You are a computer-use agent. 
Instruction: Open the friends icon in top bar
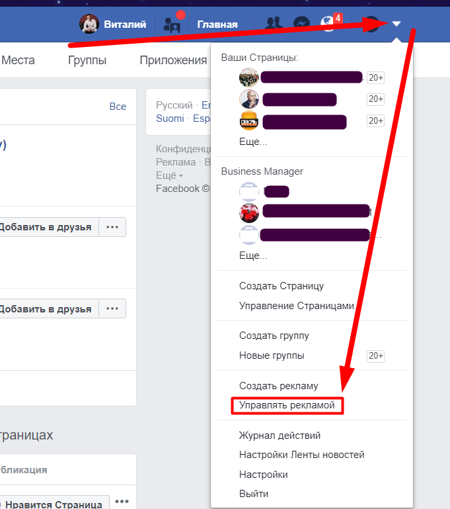[274, 24]
